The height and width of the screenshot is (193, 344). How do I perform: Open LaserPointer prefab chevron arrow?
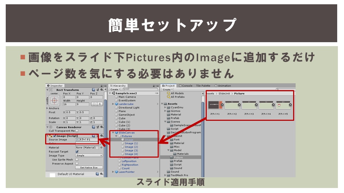pyautogui.click(x=158, y=172)
